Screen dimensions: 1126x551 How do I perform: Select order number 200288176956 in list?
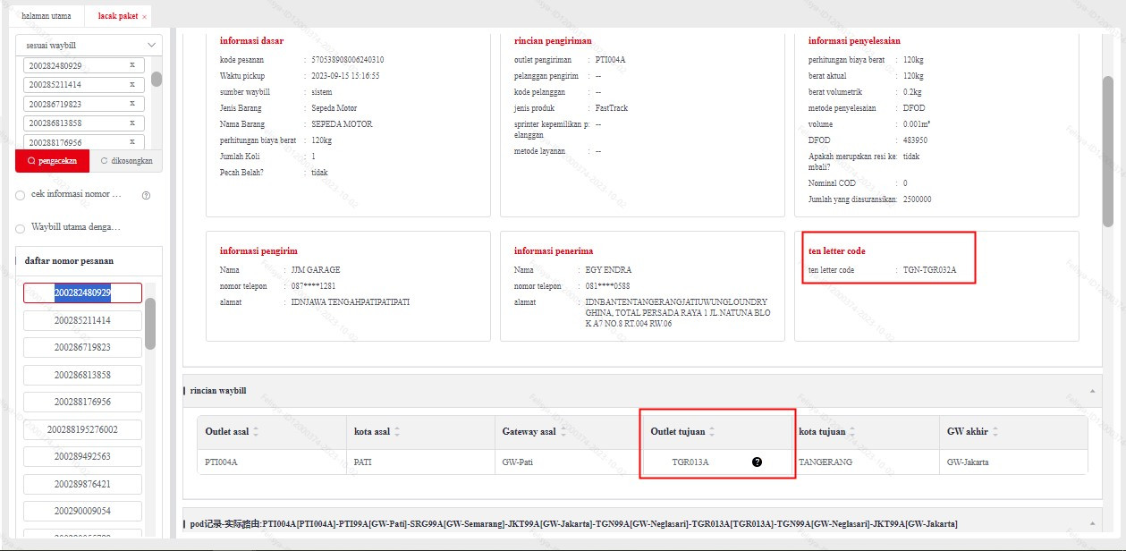coord(82,402)
